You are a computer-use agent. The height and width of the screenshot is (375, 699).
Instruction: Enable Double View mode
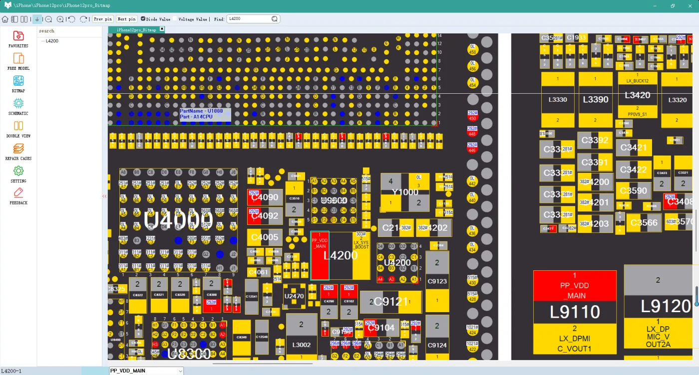pyautogui.click(x=18, y=129)
